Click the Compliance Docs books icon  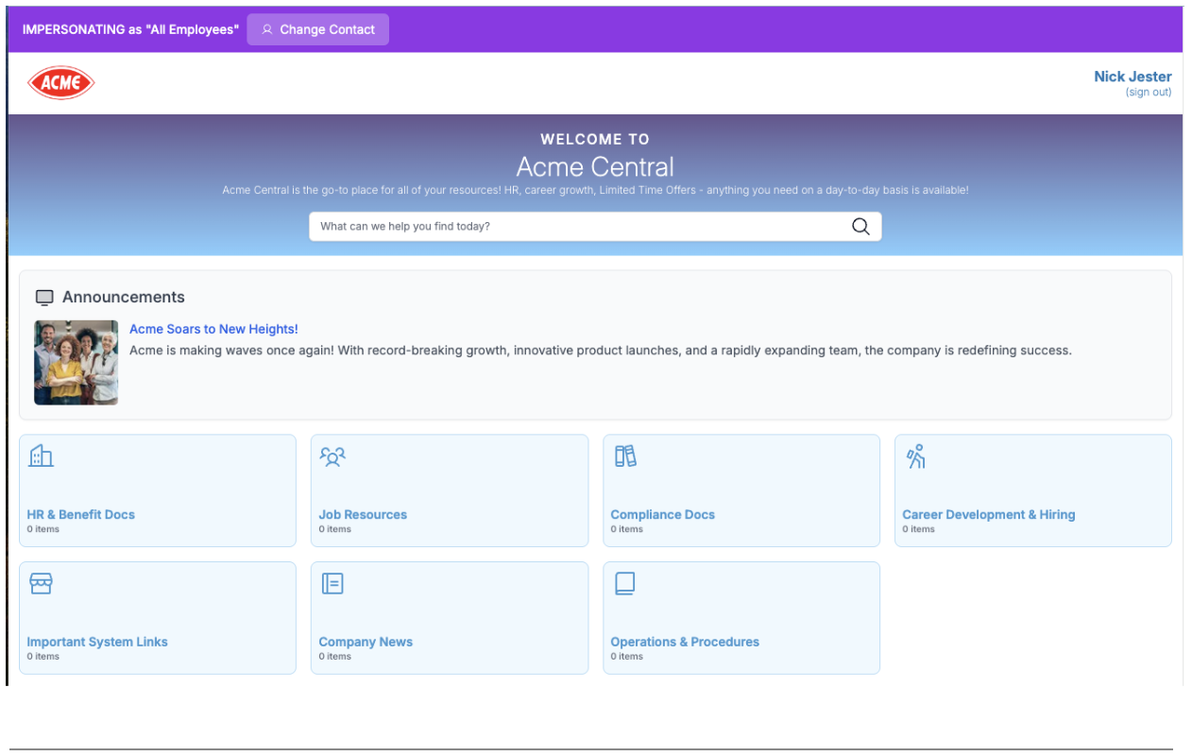click(x=625, y=456)
